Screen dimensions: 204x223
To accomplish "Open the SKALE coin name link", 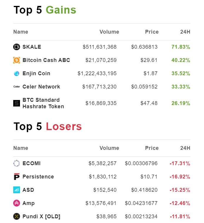I will pos(32,47).
